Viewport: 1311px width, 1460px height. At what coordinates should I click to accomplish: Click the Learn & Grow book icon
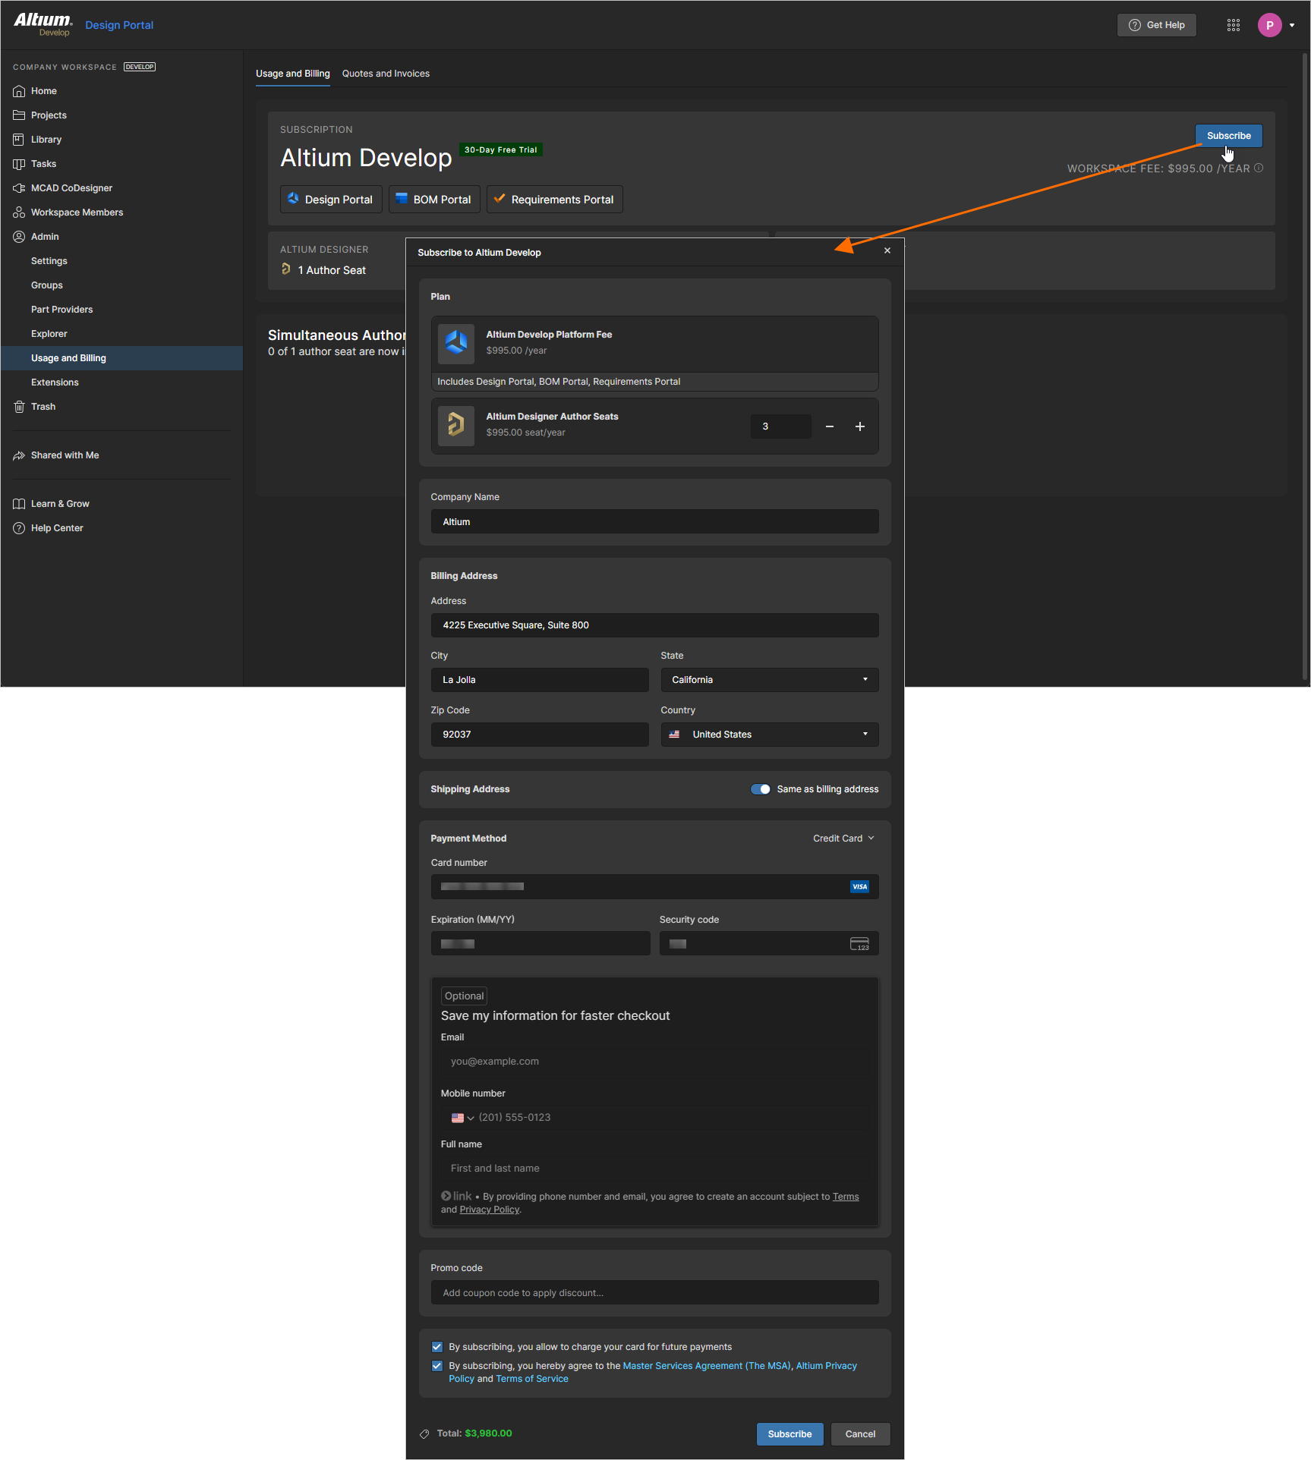[19, 504]
